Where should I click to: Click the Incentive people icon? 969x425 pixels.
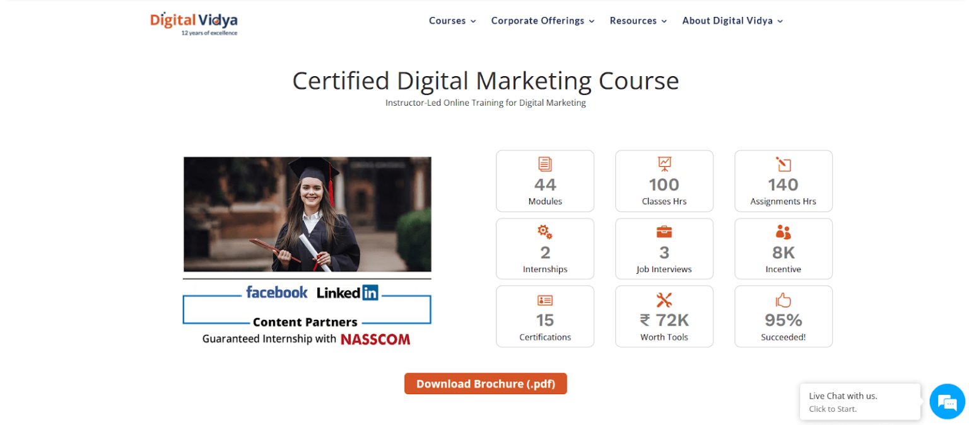pos(782,232)
